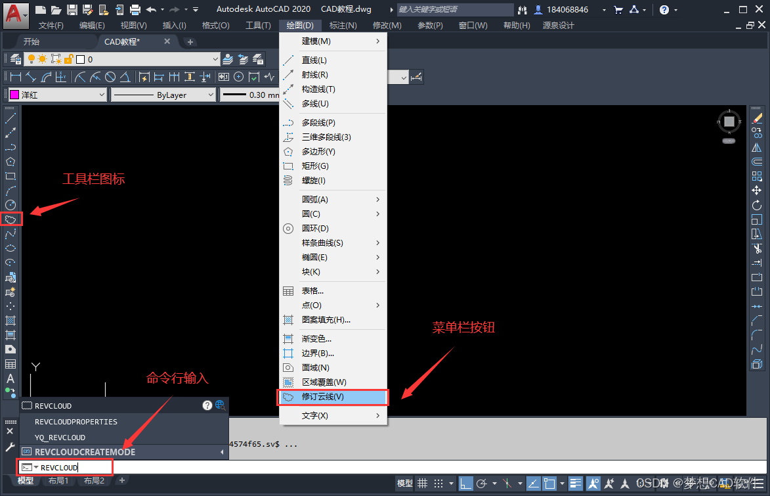Toggle lineweight display in status bar

pos(575,484)
